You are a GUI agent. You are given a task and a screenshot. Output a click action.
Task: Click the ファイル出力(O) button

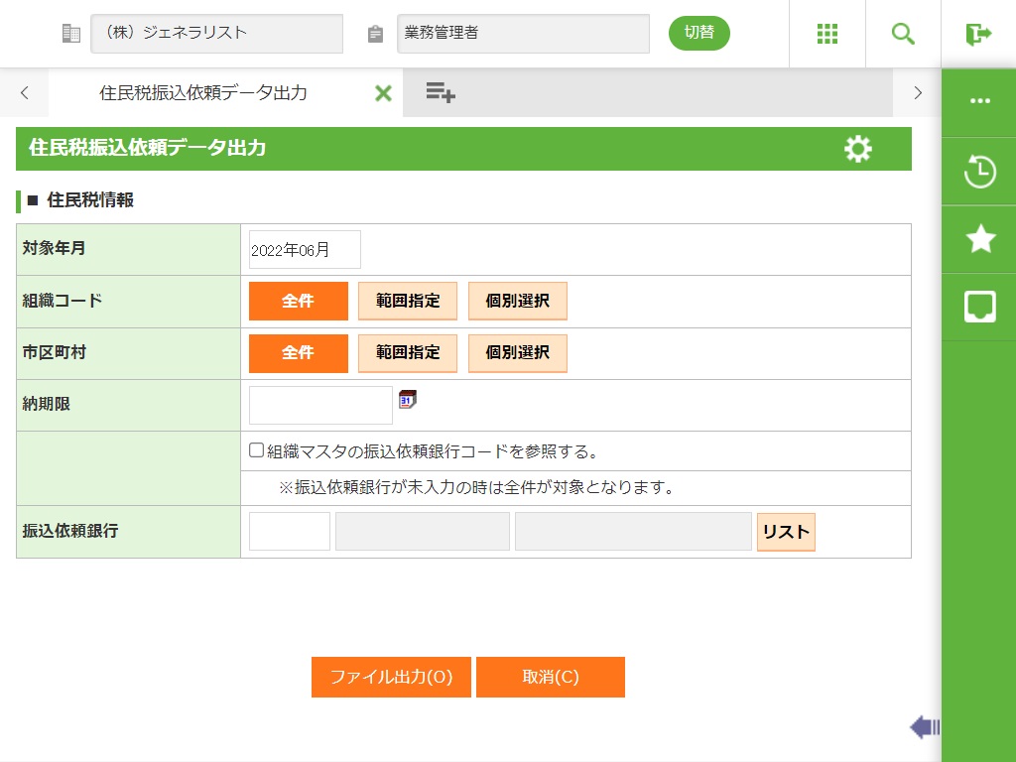391,677
